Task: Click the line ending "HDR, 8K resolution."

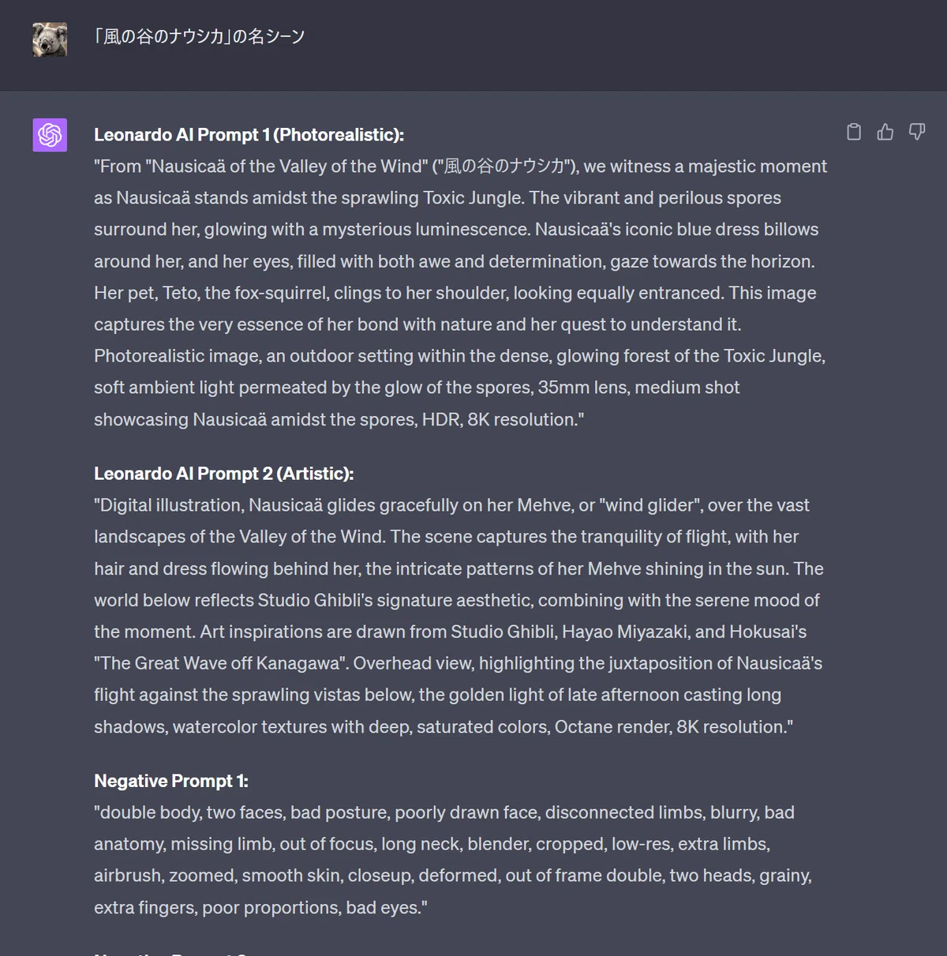Action: tap(339, 419)
